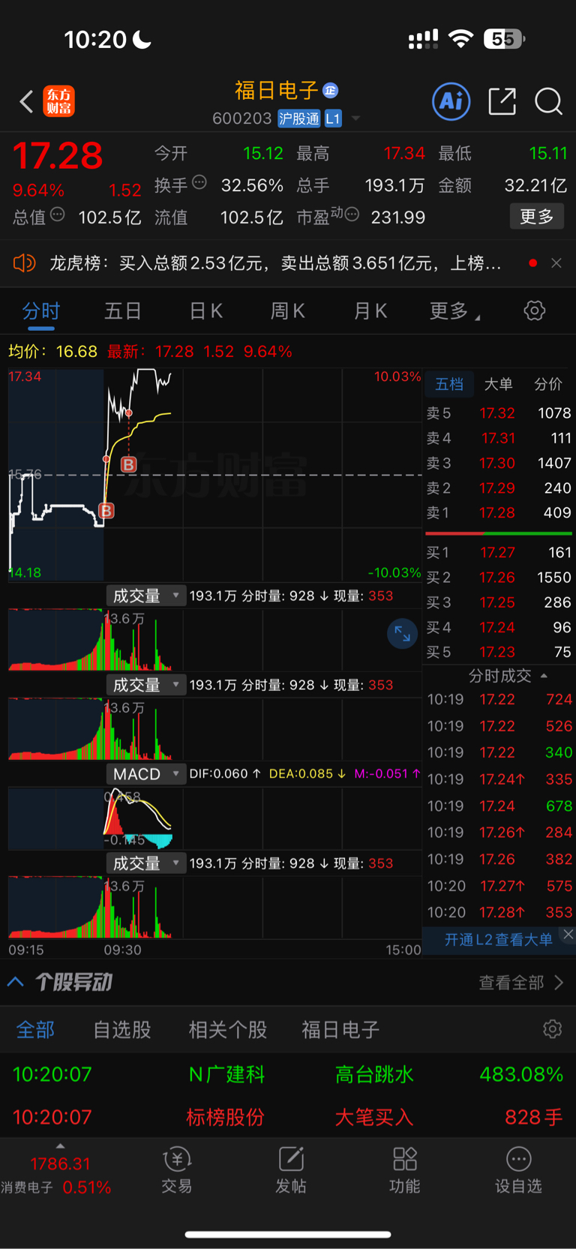Open chart settings gear icon
The width and height of the screenshot is (576, 1249).
[x=534, y=311]
